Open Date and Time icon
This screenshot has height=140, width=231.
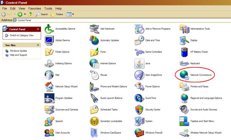[x=139, y=40]
